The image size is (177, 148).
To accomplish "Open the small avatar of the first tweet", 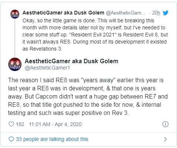I will 15,14.
